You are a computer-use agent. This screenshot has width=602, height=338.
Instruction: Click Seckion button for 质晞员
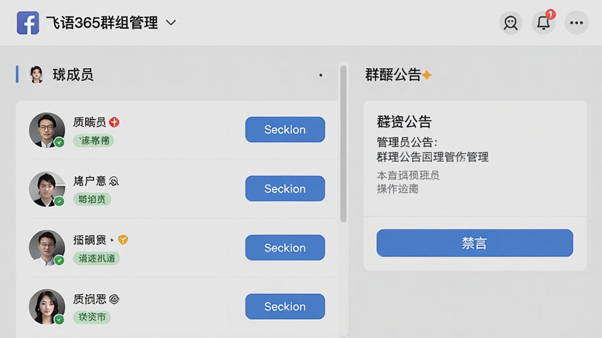(285, 130)
